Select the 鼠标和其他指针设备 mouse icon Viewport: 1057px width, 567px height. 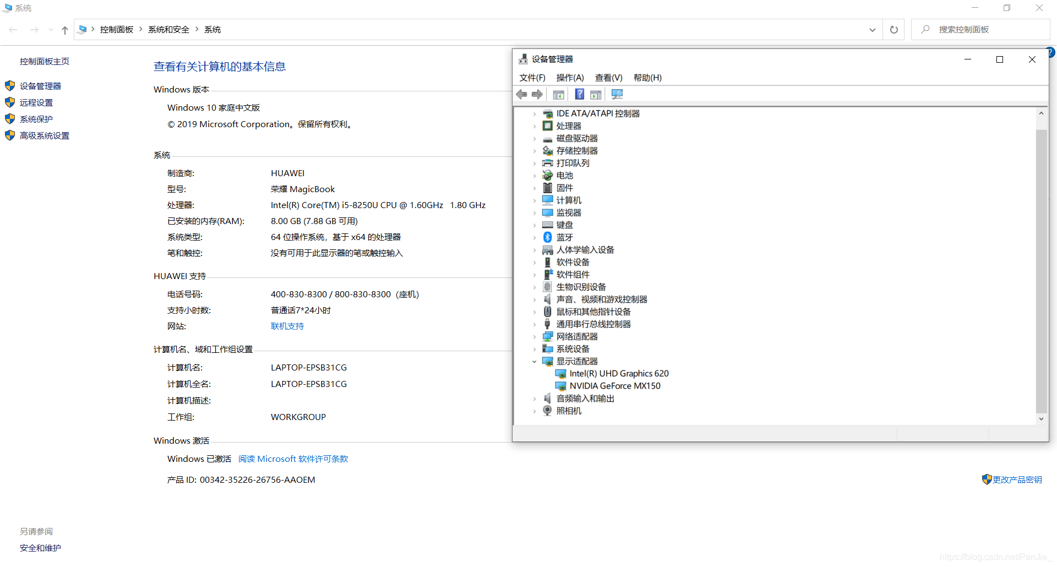pyautogui.click(x=547, y=312)
